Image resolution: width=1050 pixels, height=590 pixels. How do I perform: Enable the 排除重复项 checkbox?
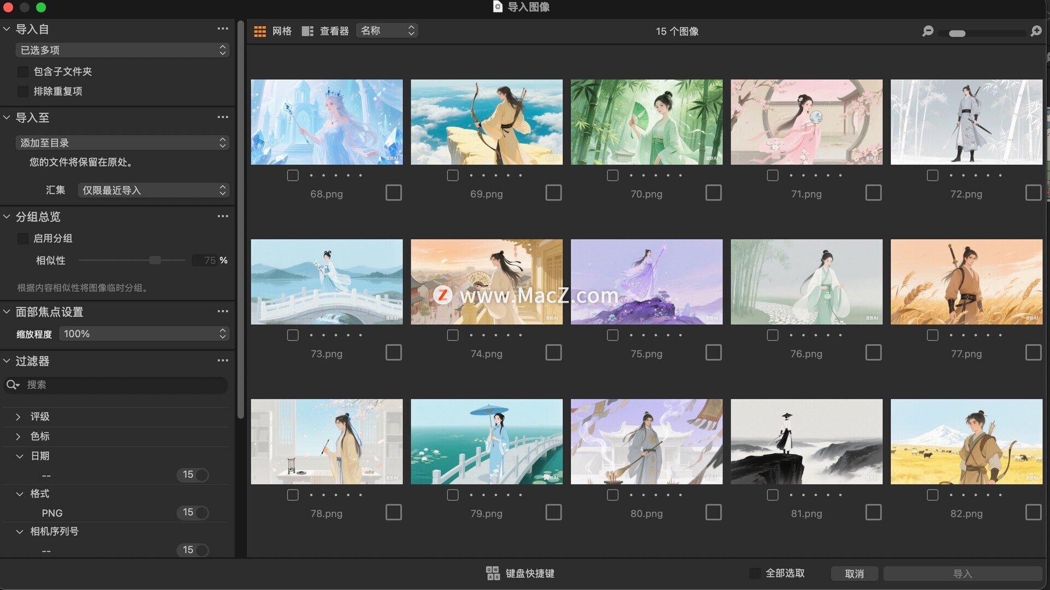(22, 91)
